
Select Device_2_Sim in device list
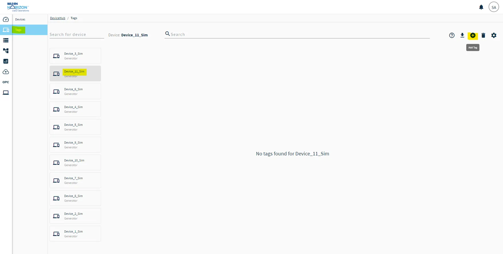[75, 216]
